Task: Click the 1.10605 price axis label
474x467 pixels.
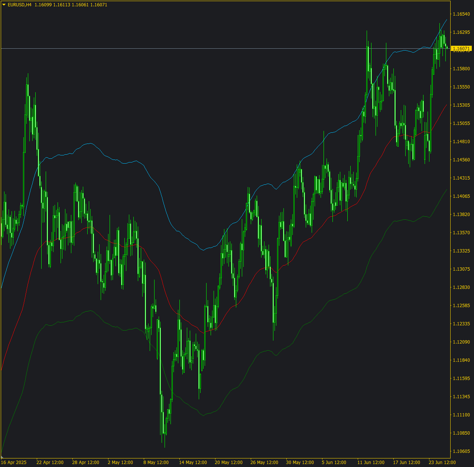Action: (x=461, y=451)
